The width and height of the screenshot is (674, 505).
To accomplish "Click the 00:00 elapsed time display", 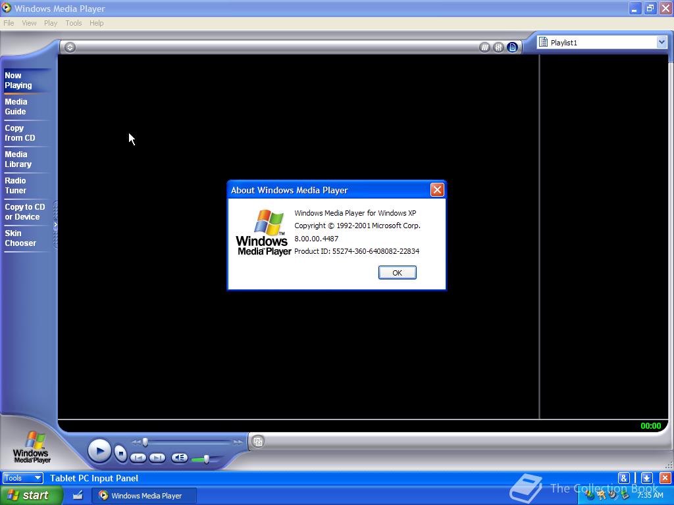I will (650, 426).
